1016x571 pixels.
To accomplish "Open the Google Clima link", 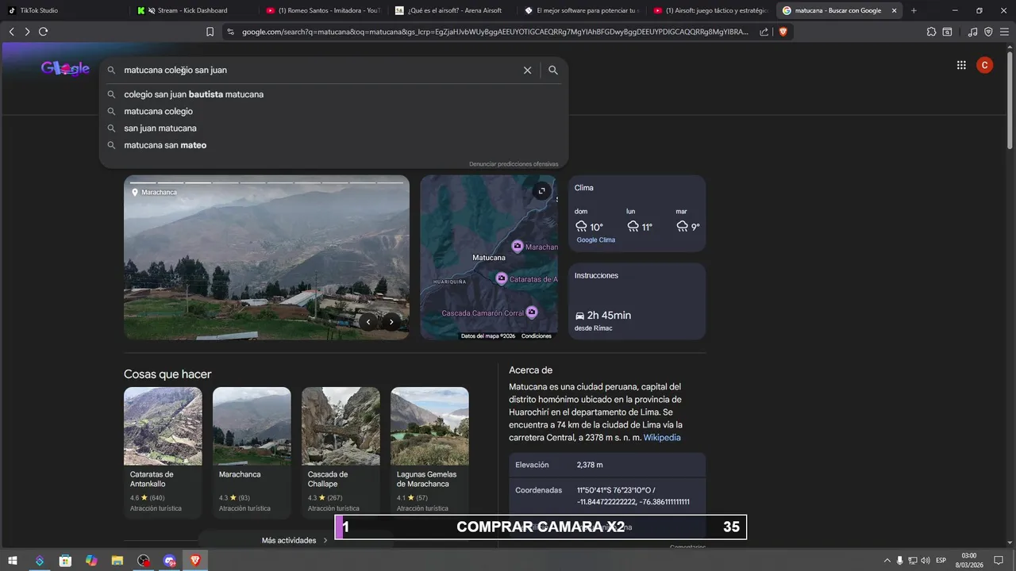I will (595, 240).
